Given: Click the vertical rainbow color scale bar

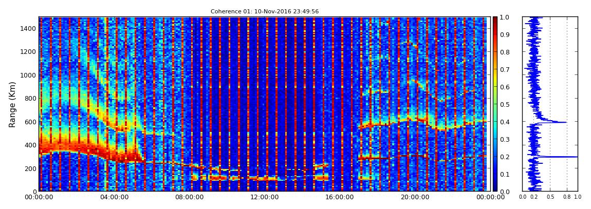Looking at the screenshot, I should tap(495, 104).
